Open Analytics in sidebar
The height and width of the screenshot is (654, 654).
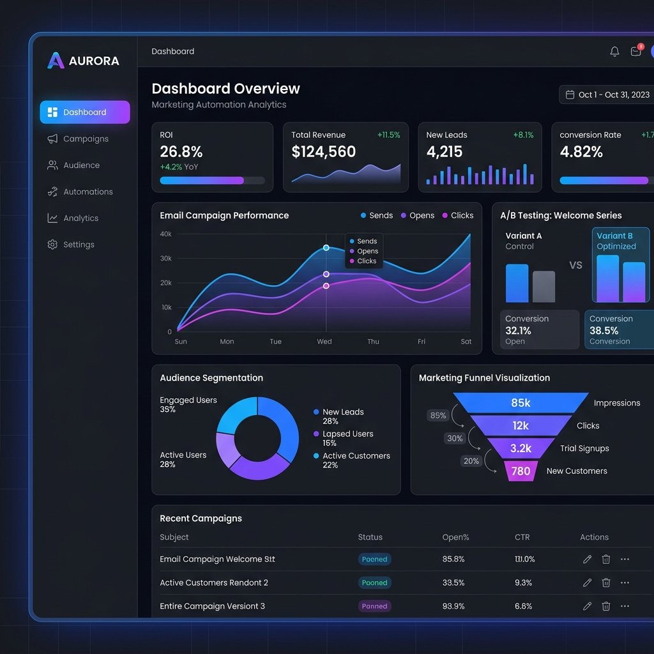[x=73, y=218]
